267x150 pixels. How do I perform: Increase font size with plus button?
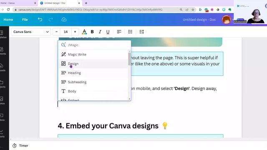pos(75,32)
